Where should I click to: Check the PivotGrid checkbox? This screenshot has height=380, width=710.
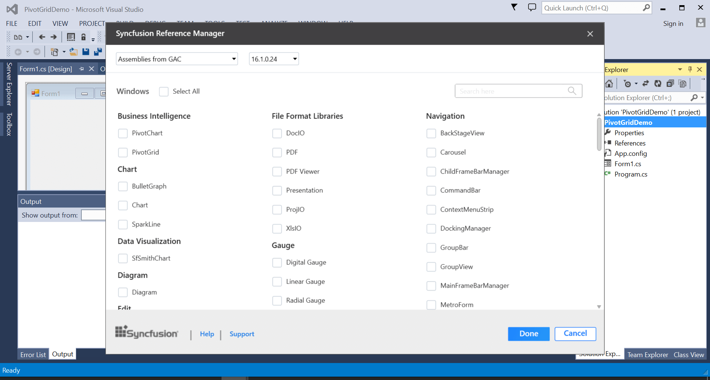(123, 152)
